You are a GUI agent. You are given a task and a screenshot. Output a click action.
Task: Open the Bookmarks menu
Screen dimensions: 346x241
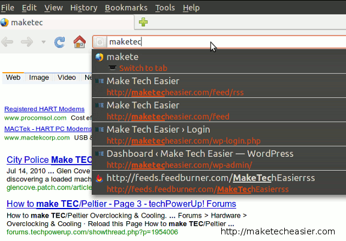[x=126, y=8]
